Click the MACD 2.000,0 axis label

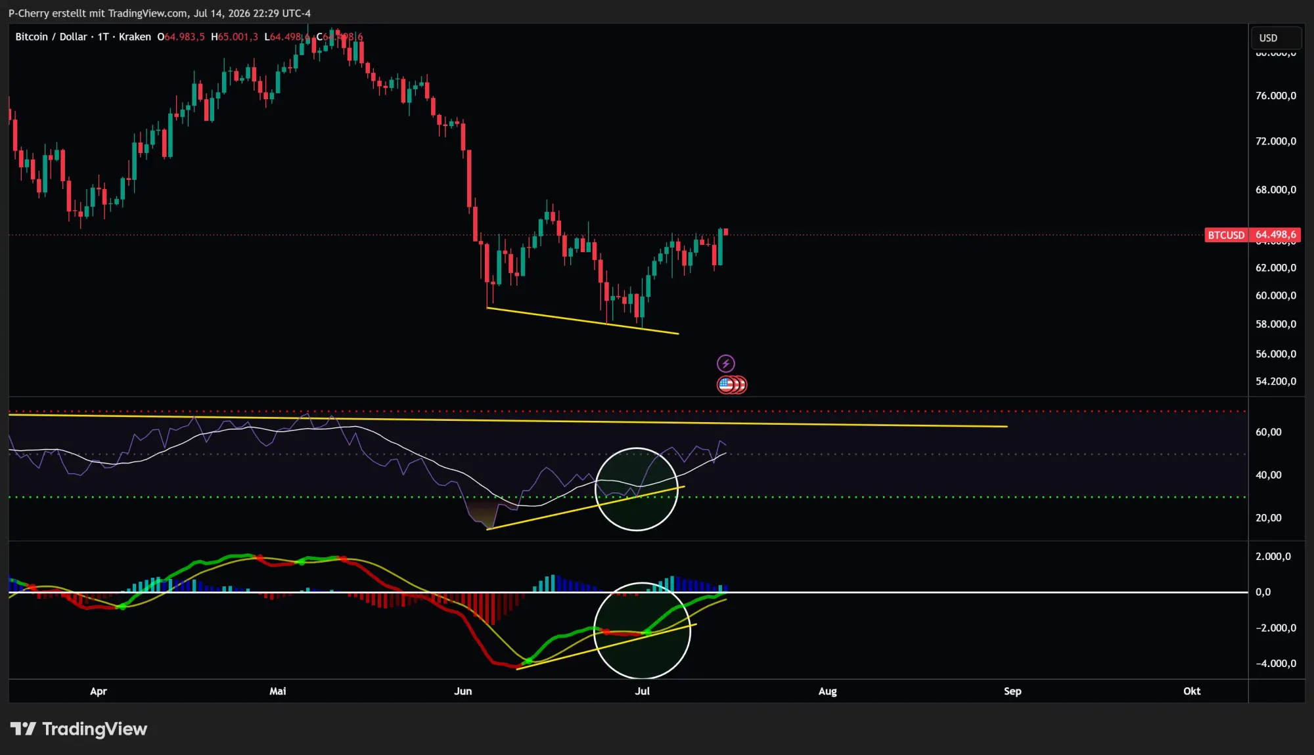[1273, 557]
